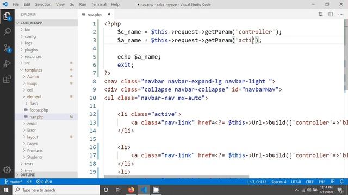The width and height of the screenshot is (348, 195).
Task: Open the Manage gear icon
Action: [x=7, y=170]
